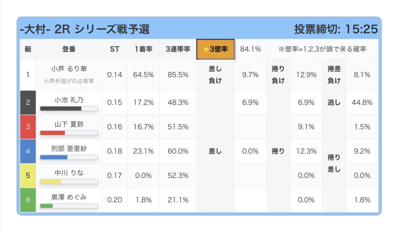Select the blue boat number 4 cell
This screenshot has width=397, height=229.
click(x=28, y=151)
